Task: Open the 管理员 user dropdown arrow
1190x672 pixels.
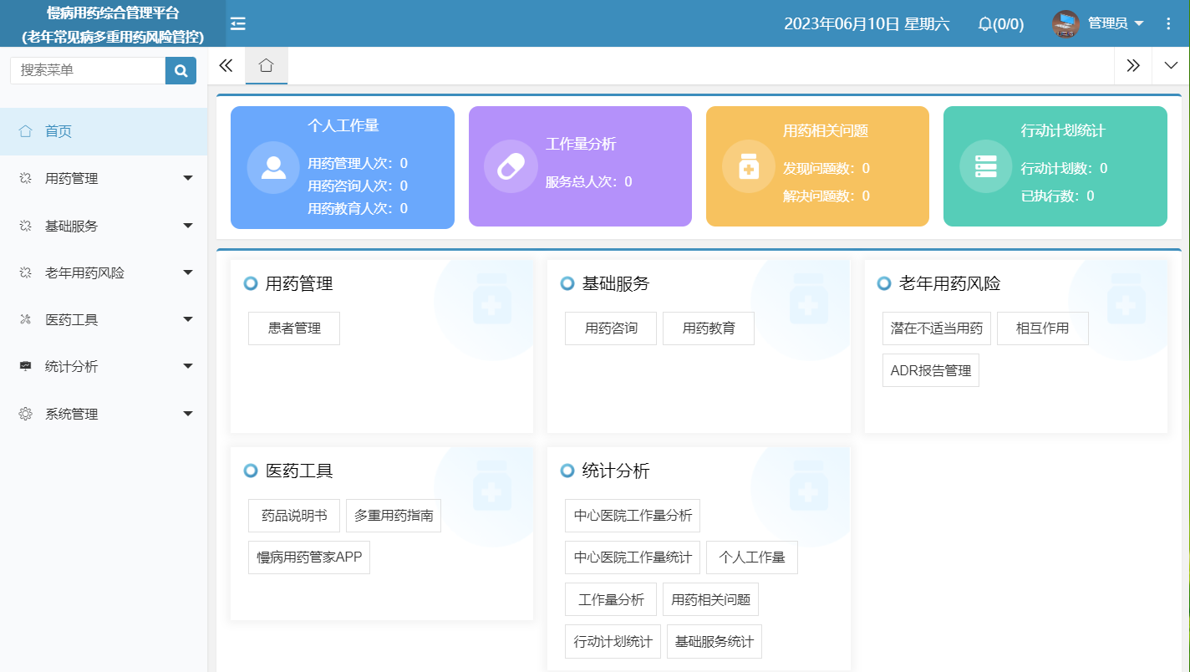Action: click(x=1139, y=23)
